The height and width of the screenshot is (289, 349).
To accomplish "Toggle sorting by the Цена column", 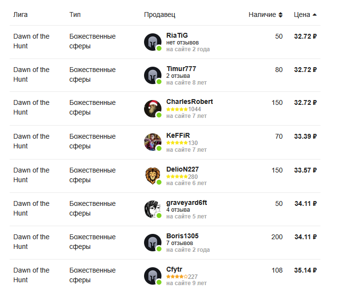I will (x=305, y=14).
